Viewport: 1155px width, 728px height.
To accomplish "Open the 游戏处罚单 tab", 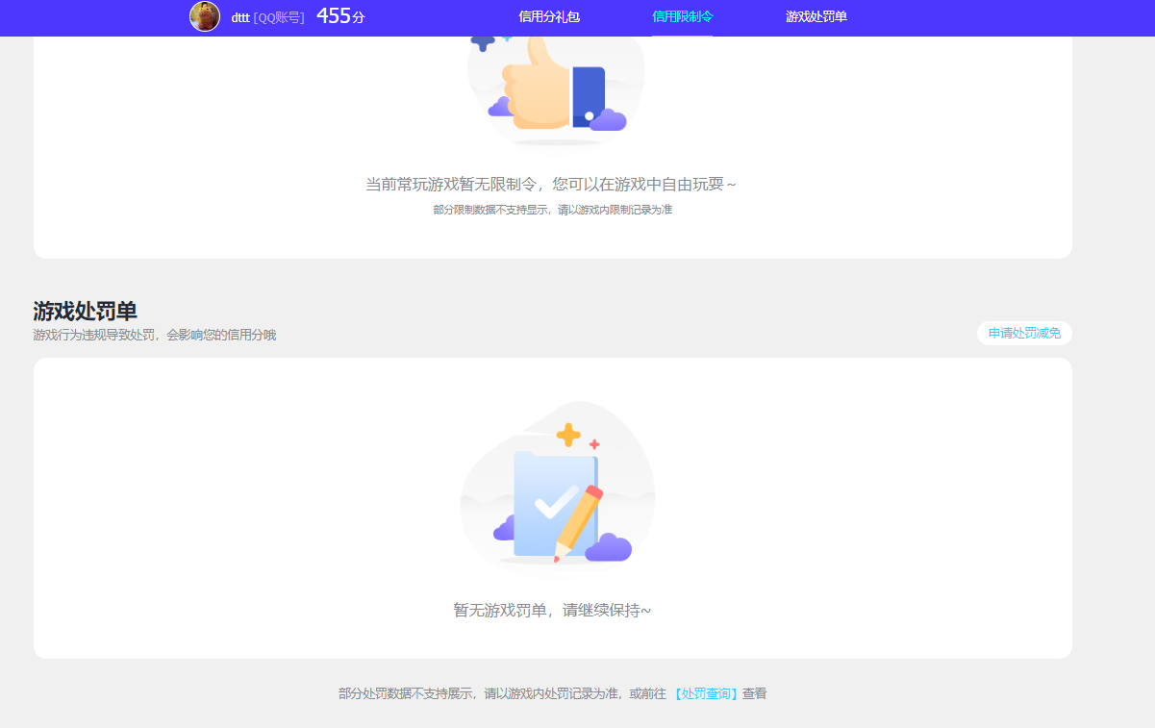I will tap(814, 17).
